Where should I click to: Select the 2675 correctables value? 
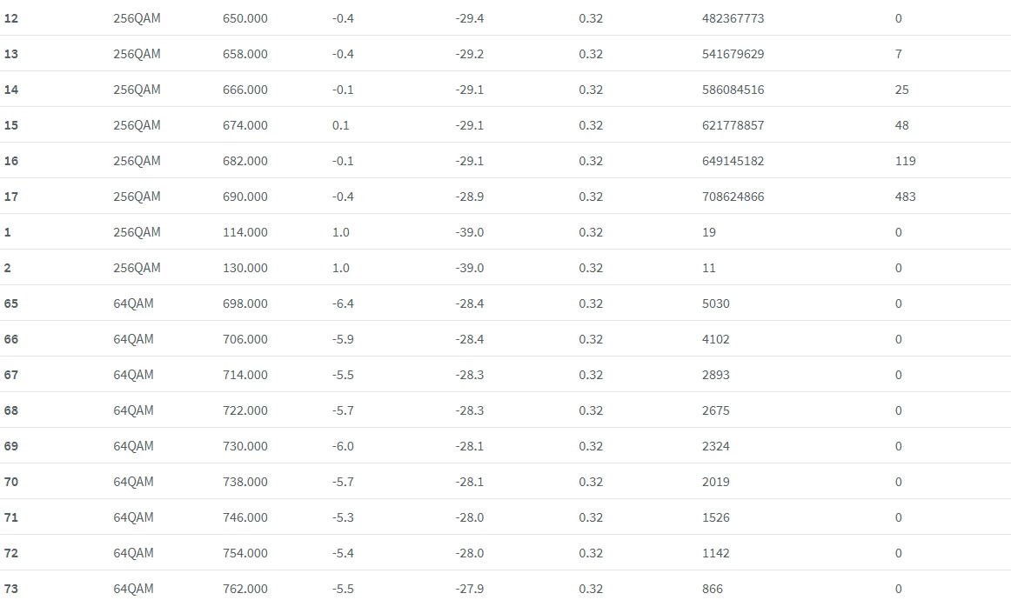[x=715, y=410]
